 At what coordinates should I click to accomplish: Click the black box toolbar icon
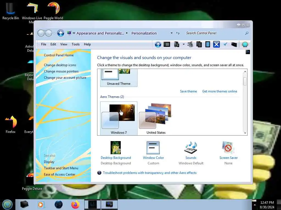click(234, 44)
